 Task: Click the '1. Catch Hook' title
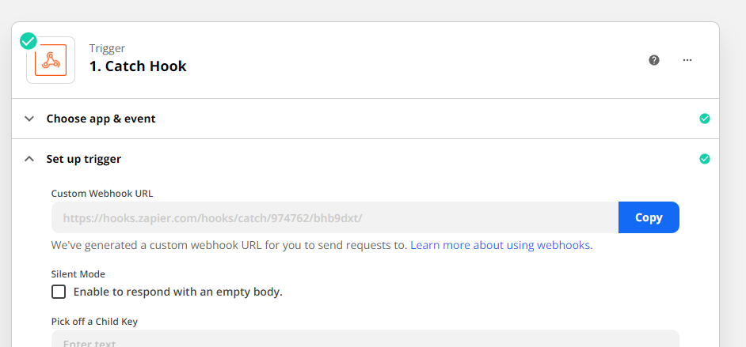[x=138, y=66]
